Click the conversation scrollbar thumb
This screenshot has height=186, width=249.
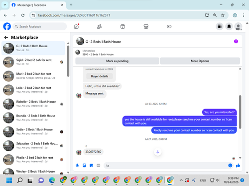(x=240, y=112)
